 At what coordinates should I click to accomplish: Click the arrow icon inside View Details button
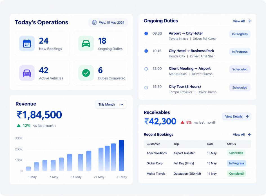click(247, 116)
